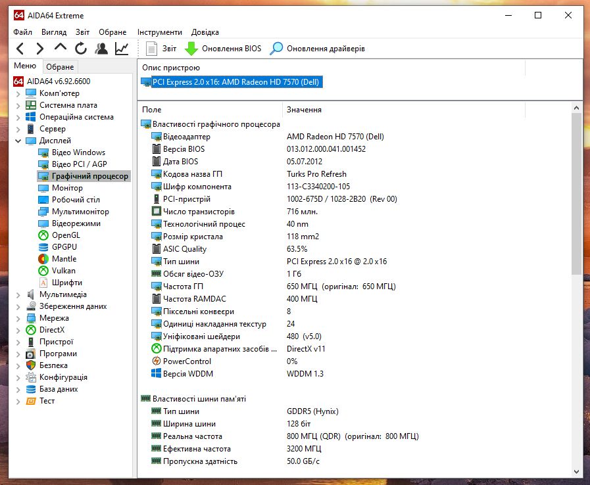Open the Файл menu
The image size is (590, 485).
click(22, 32)
